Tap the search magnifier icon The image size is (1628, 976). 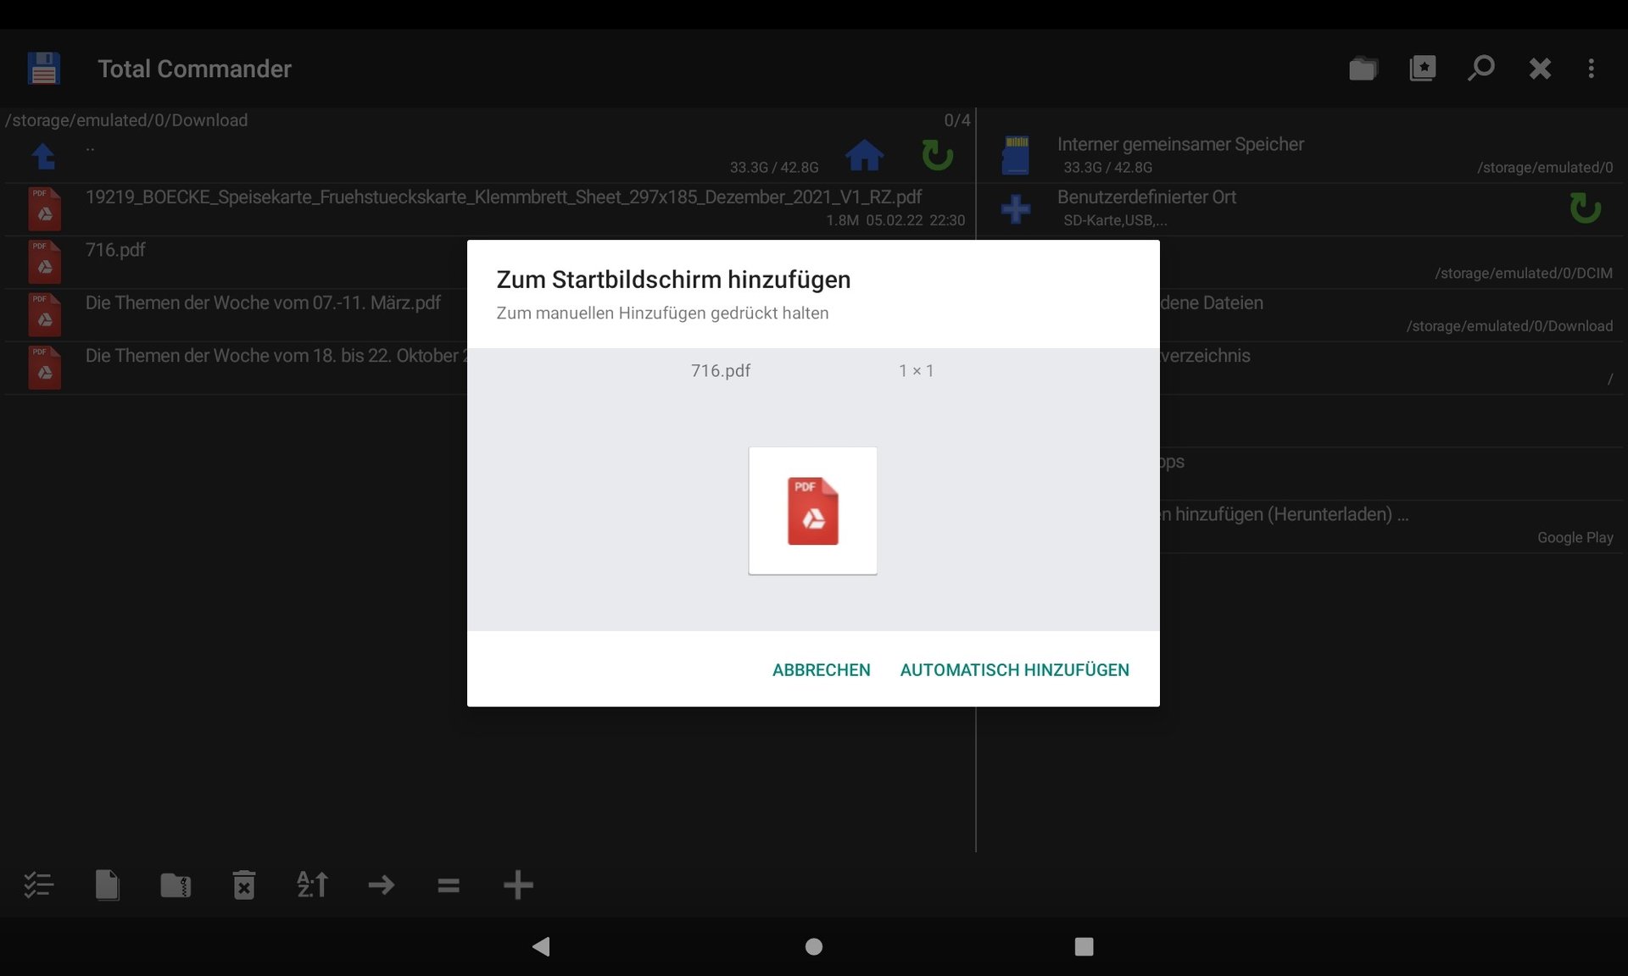click(x=1480, y=69)
